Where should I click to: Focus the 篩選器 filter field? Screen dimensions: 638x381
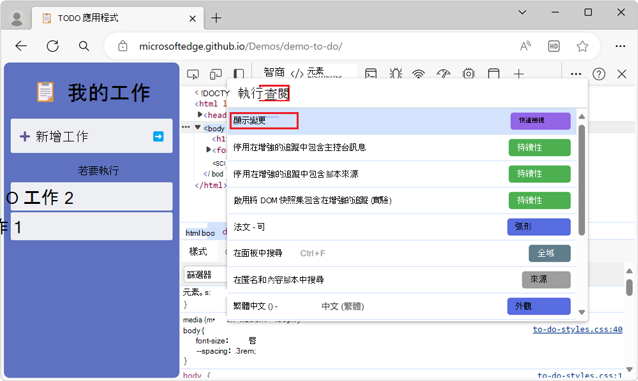tap(205, 275)
